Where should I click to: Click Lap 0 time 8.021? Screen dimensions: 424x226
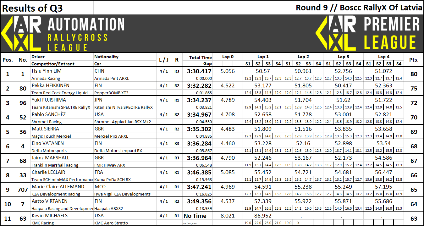228,216
